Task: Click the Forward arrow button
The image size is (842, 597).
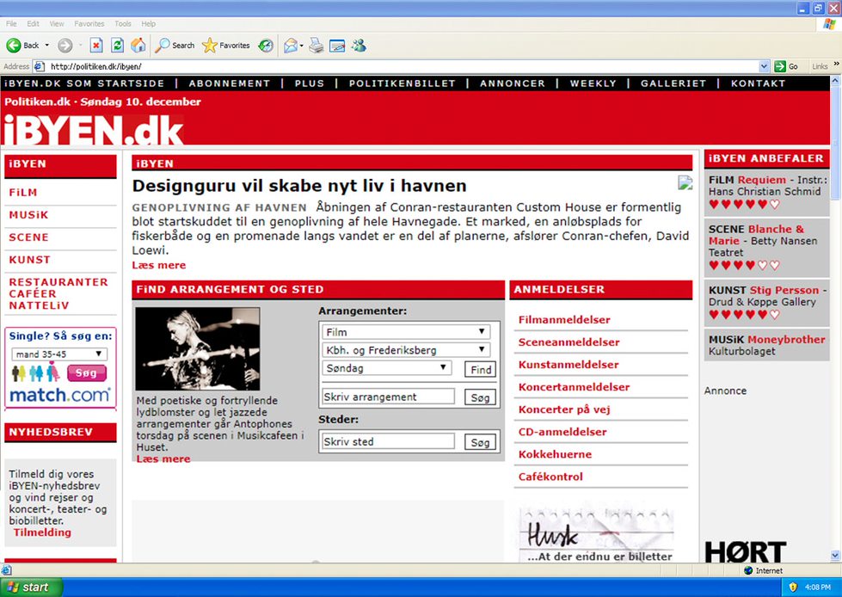Action: click(65, 46)
